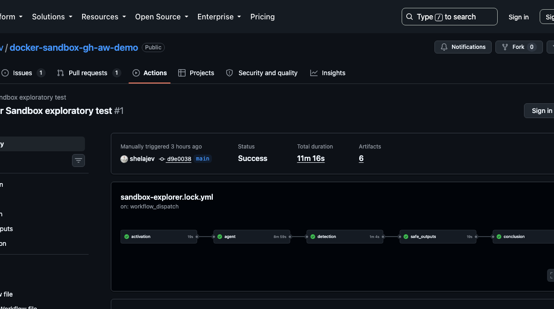Click the shelajev avatar image
The width and height of the screenshot is (554, 309).
coord(124,159)
